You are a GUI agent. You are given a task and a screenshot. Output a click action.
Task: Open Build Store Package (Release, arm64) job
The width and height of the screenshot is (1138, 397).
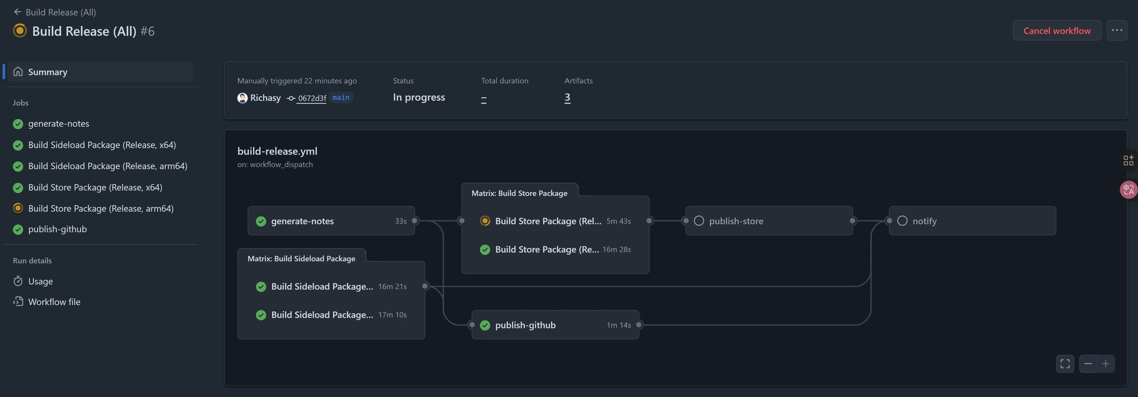coord(101,209)
